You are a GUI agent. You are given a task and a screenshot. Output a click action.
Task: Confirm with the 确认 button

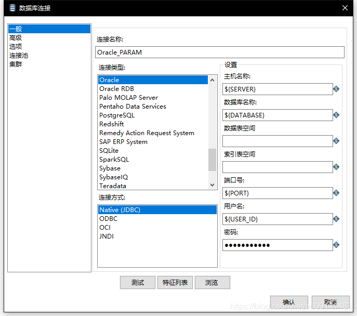tap(289, 302)
